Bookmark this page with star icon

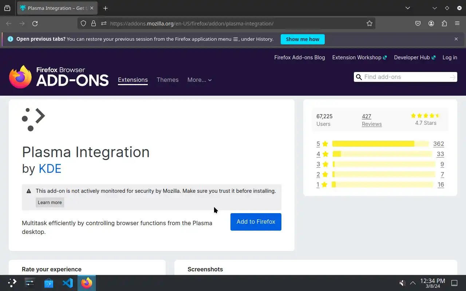pos(370,23)
